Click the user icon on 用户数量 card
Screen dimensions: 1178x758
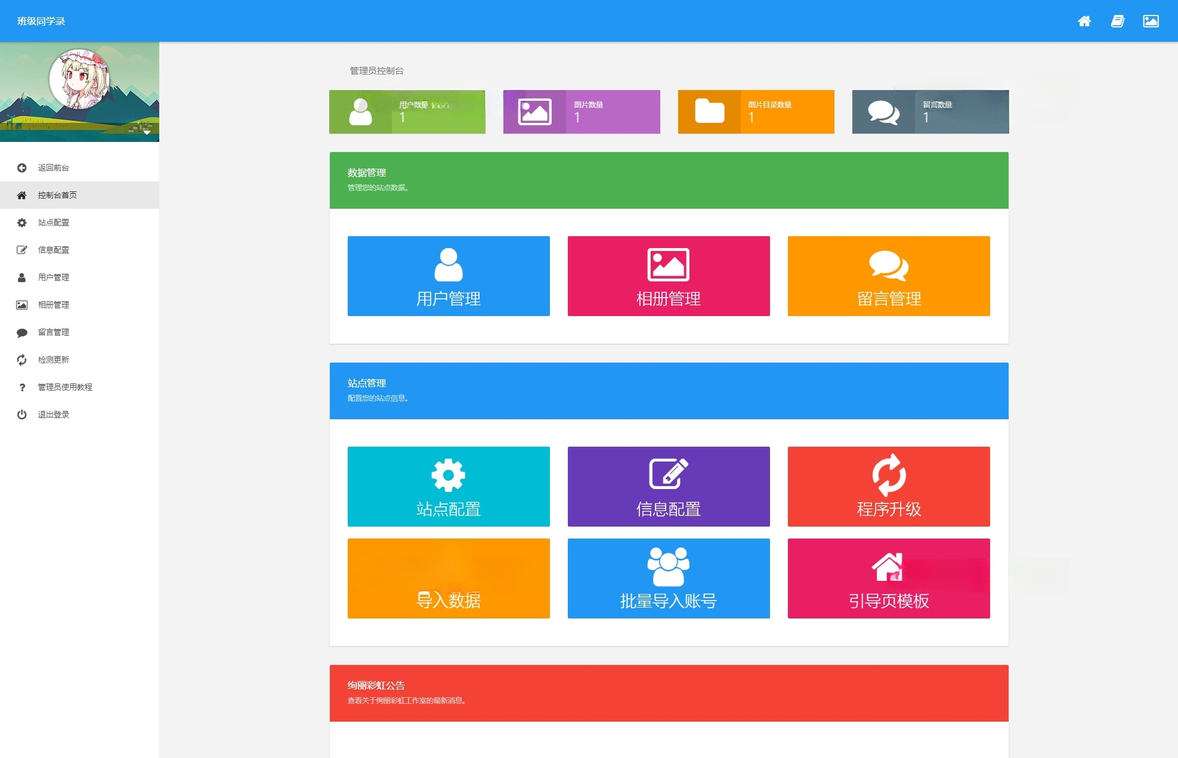[x=360, y=112]
